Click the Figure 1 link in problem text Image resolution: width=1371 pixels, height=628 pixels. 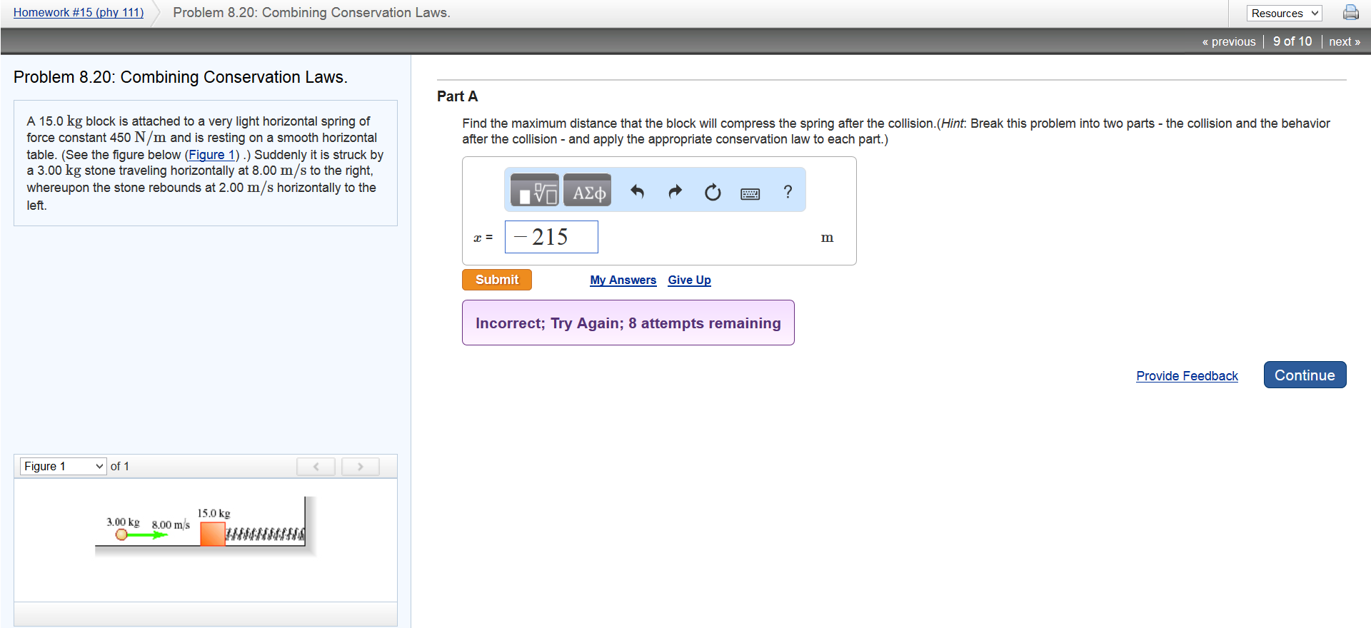211,155
